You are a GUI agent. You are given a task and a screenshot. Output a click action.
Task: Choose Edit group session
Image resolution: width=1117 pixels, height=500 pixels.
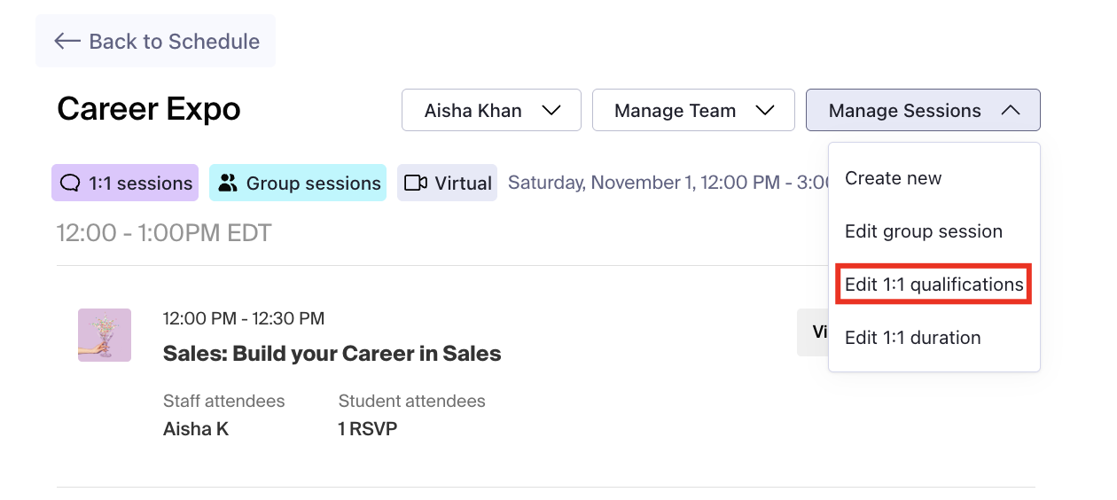pos(923,231)
